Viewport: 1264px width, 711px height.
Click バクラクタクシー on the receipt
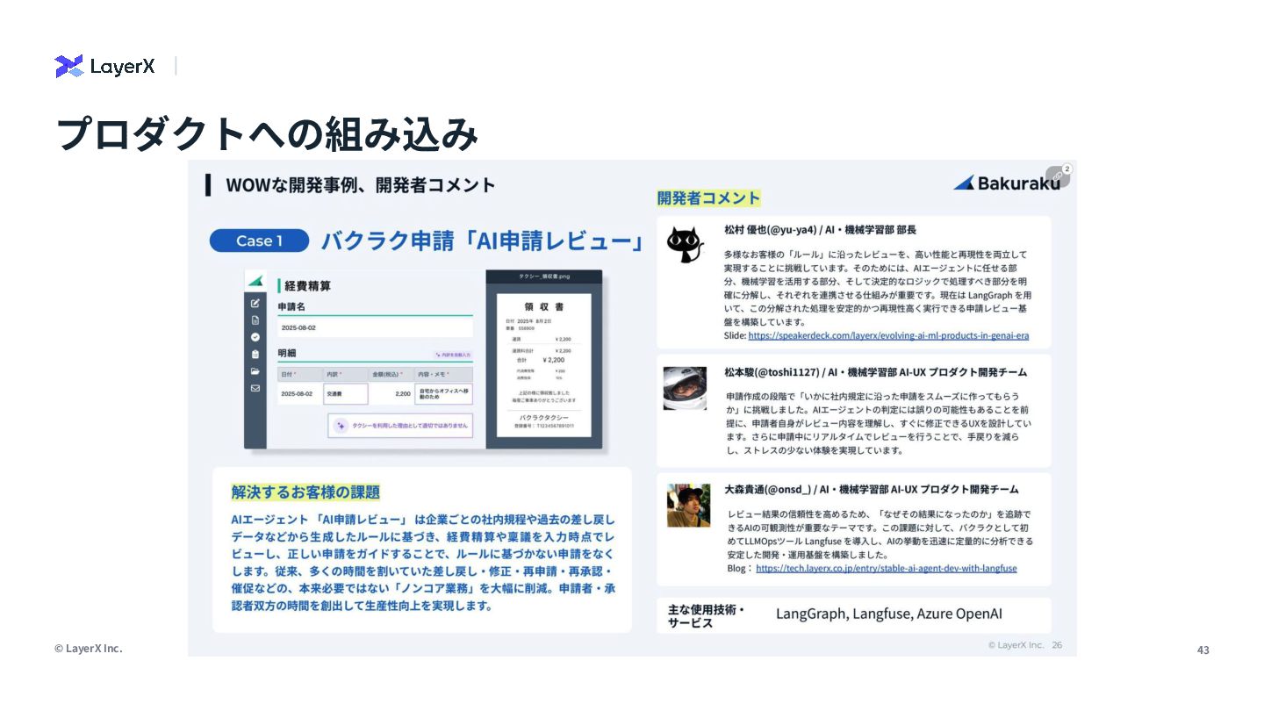tap(544, 417)
